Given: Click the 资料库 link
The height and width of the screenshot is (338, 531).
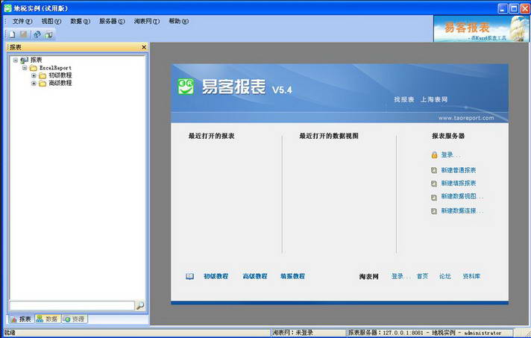Looking at the screenshot, I should [471, 276].
